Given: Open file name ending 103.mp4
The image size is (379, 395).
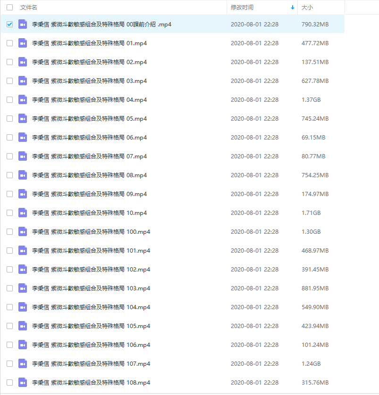Looking at the screenshot, I should 91,288.
